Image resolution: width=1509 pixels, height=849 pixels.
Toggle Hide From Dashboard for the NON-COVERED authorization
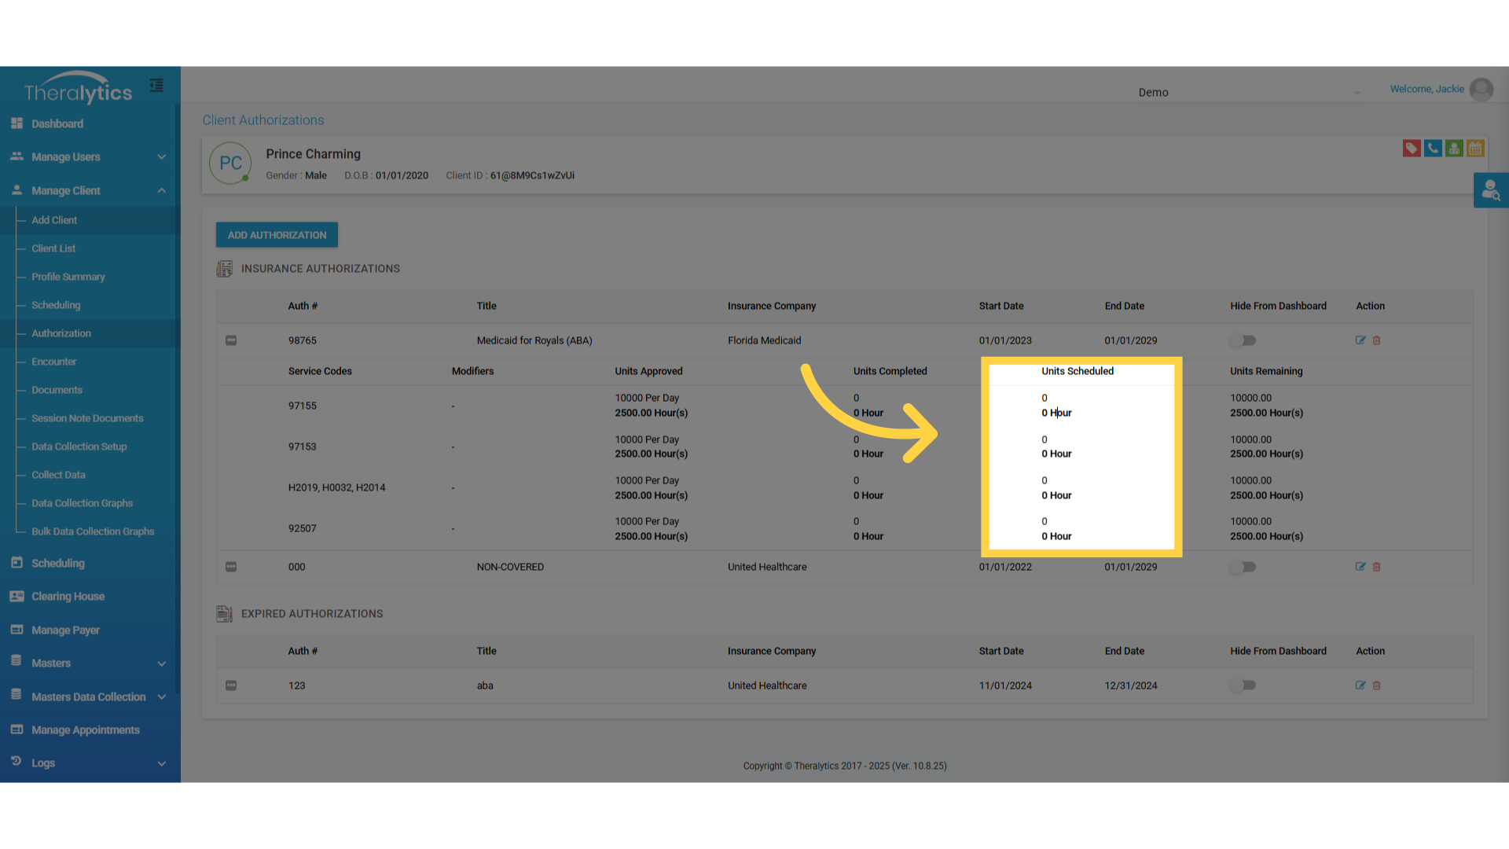[x=1243, y=567]
